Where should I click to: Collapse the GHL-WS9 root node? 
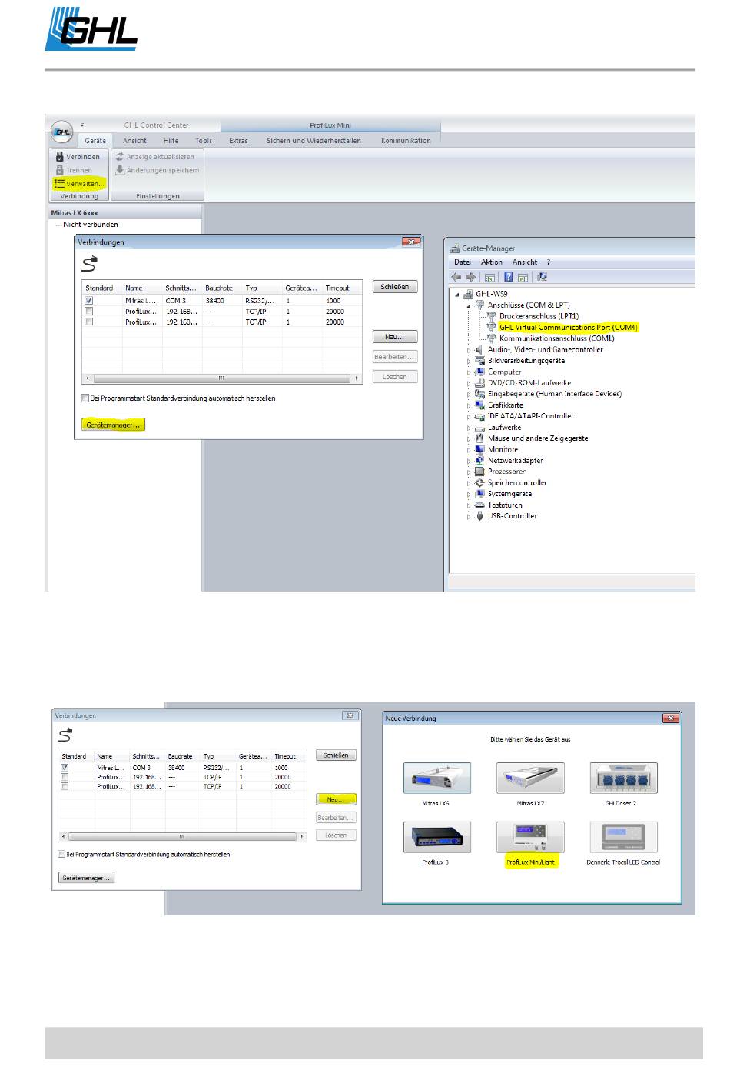(x=457, y=295)
